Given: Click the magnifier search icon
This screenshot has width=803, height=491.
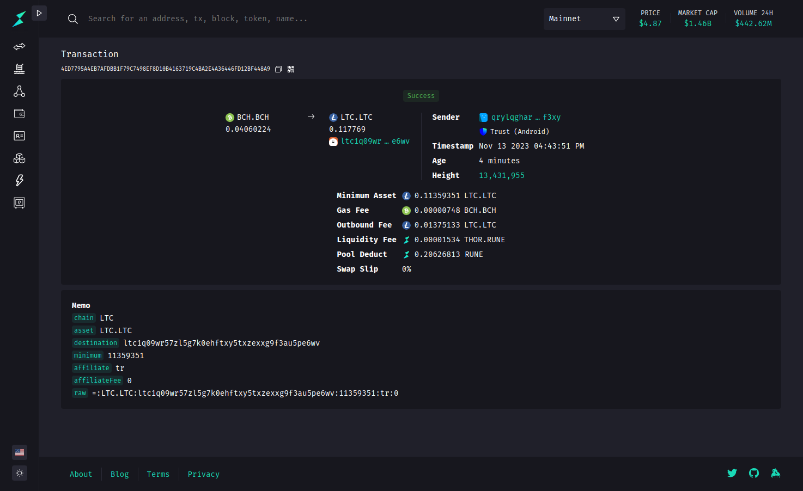Looking at the screenshot, I should [72, 19].
